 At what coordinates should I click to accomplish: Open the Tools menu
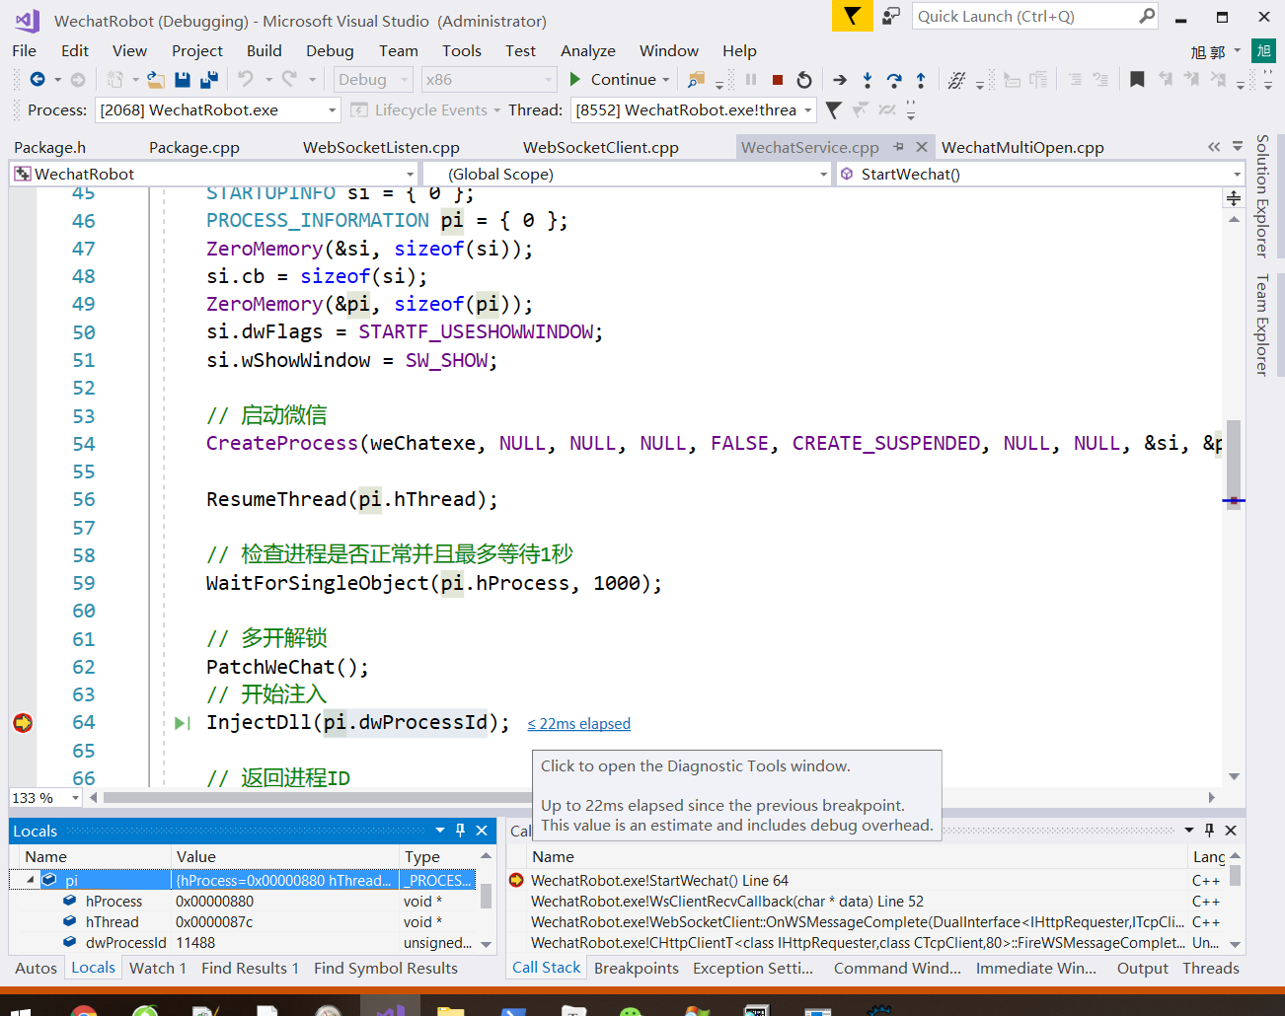pyautogui.click(x=462, y=50)
